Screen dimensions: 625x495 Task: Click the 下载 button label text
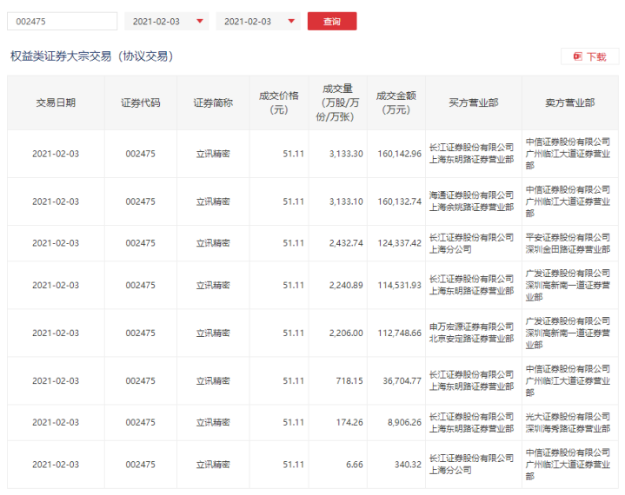596,56
